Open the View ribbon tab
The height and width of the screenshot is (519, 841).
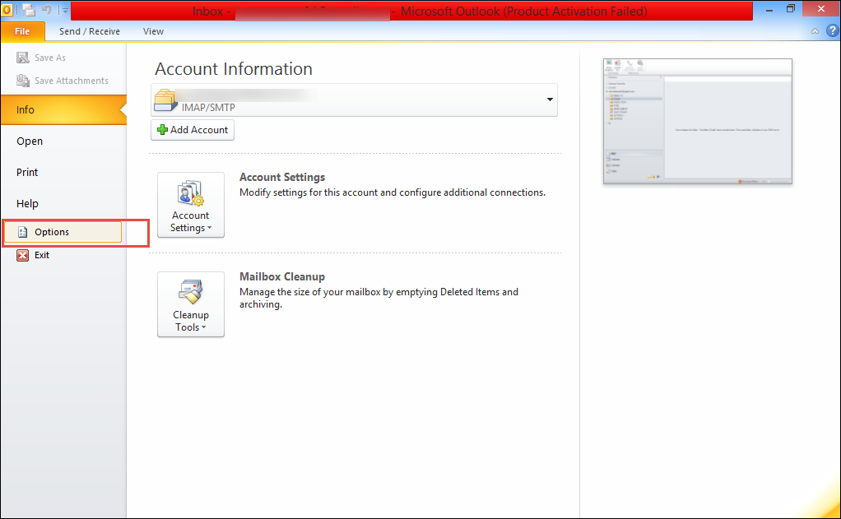[x=153, y=31]
